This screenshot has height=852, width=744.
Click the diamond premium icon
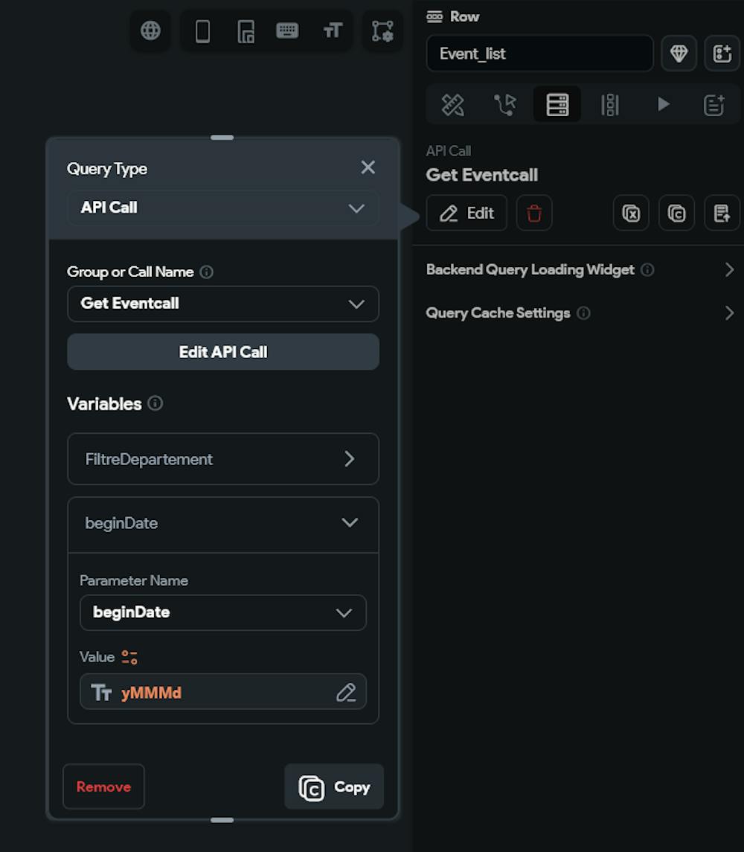pos(679,54)
